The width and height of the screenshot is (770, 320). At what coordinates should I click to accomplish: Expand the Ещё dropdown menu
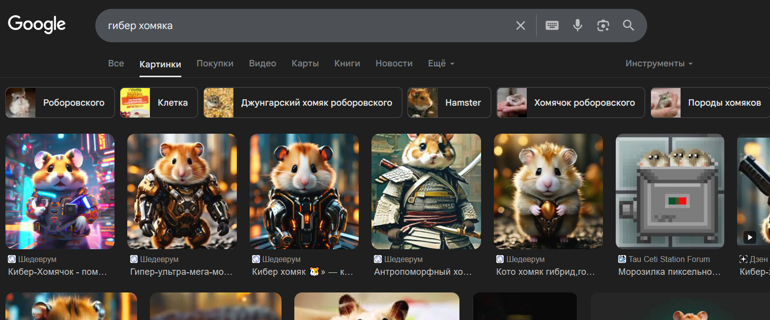click(441, 63)
